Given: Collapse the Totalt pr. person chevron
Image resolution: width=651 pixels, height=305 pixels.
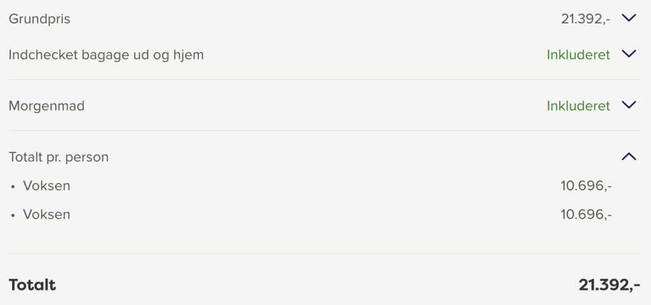Looking at the screenshot, I should coord(629,156).
